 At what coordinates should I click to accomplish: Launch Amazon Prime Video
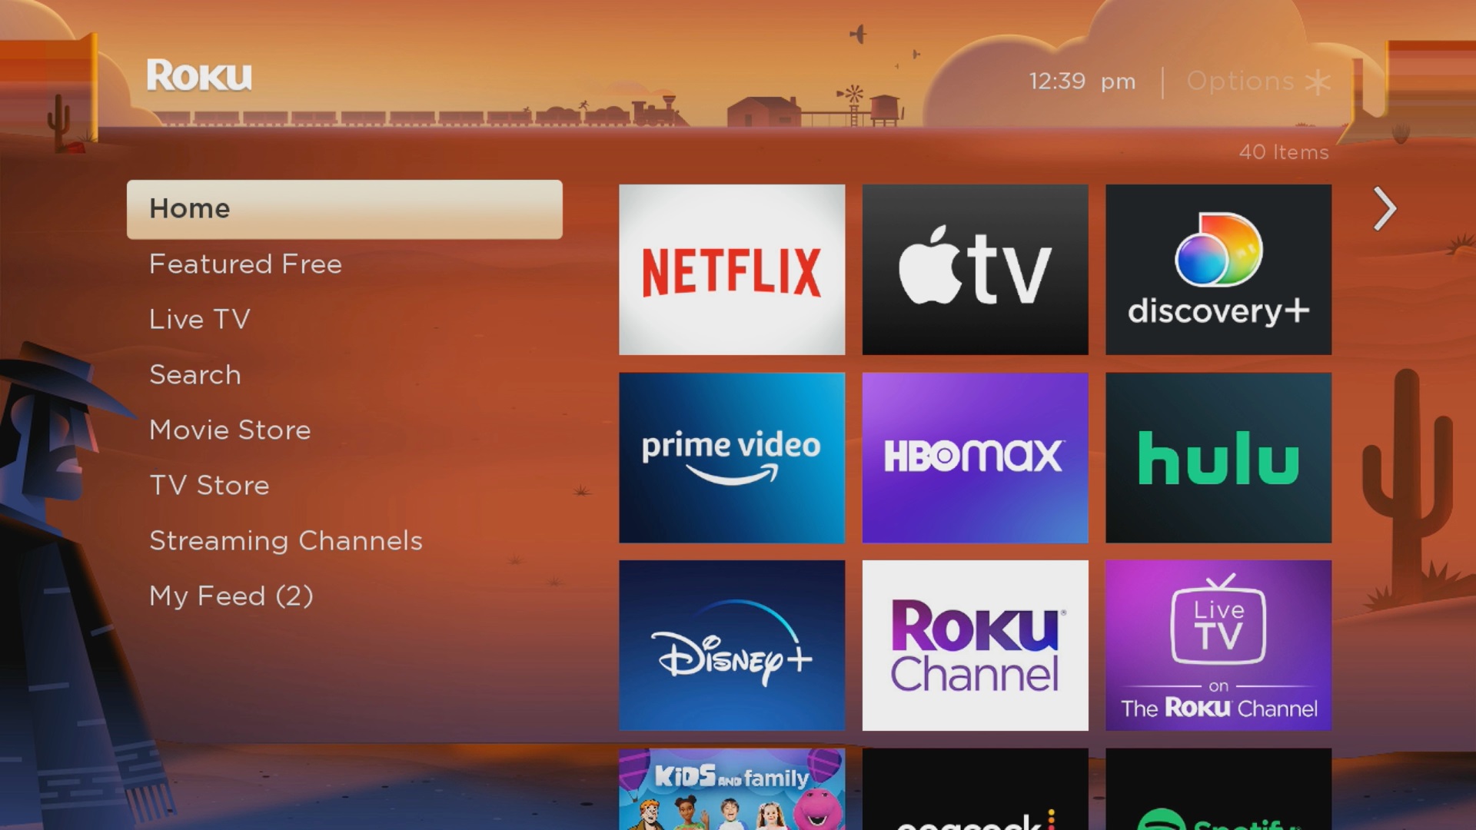[731, 457]
